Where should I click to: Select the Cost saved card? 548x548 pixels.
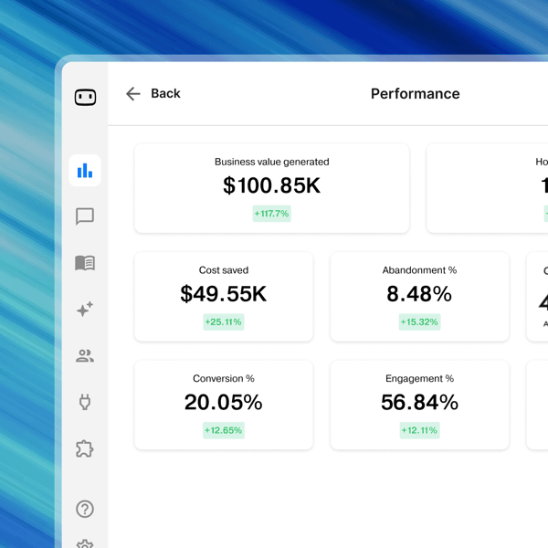[224, 296]
